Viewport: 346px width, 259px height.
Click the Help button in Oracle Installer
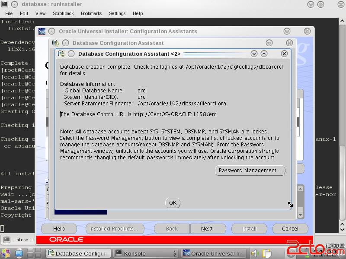(x=59, y=229)
